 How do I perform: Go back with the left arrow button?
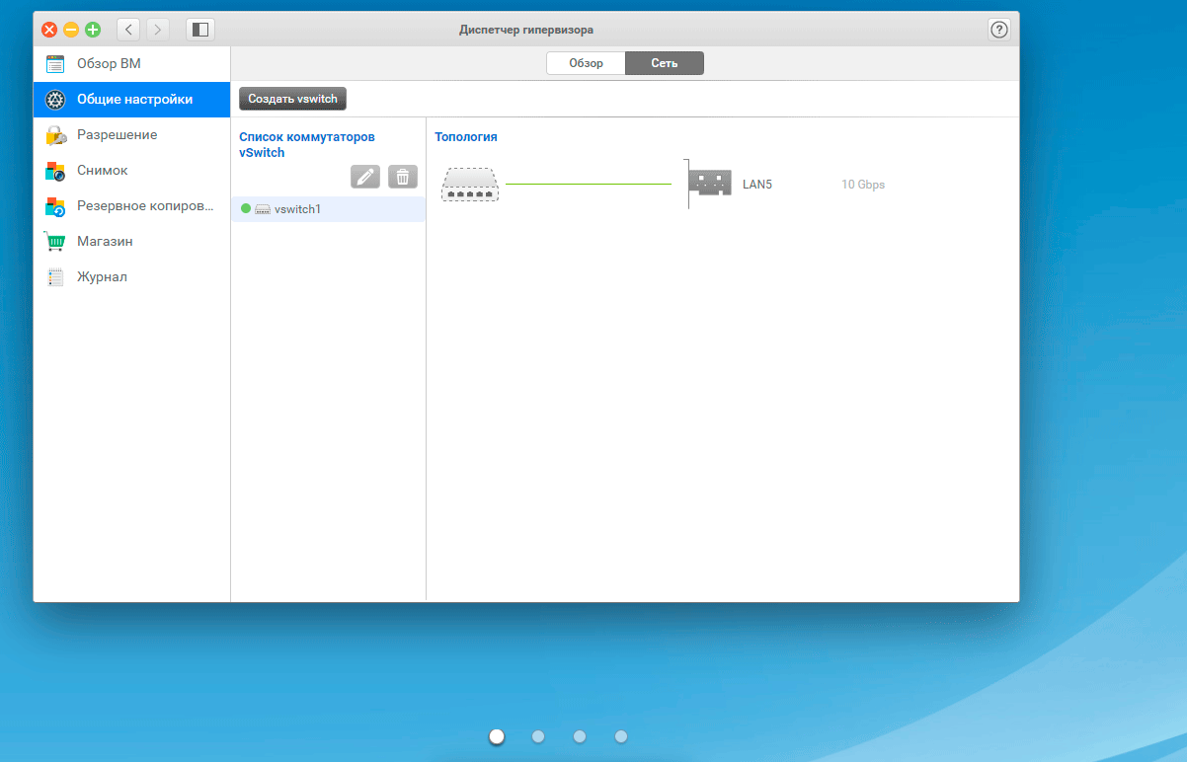click(128, 30)
